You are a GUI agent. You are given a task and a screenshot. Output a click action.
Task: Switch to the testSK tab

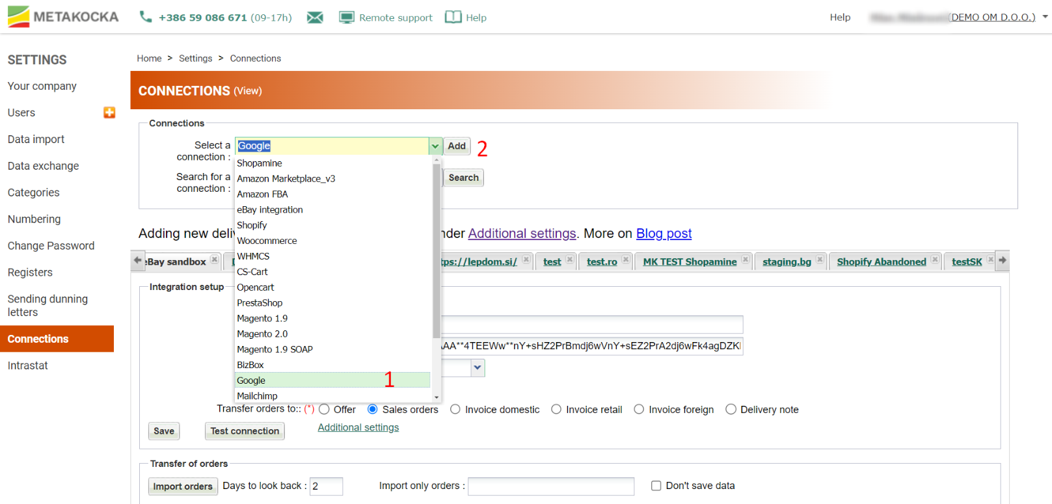point(967,261)
